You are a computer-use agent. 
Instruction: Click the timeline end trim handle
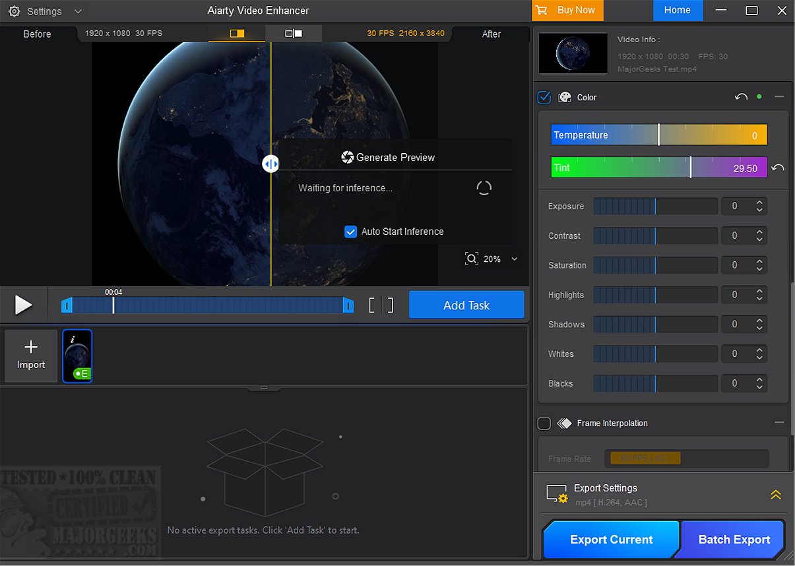tap(348, 305)
